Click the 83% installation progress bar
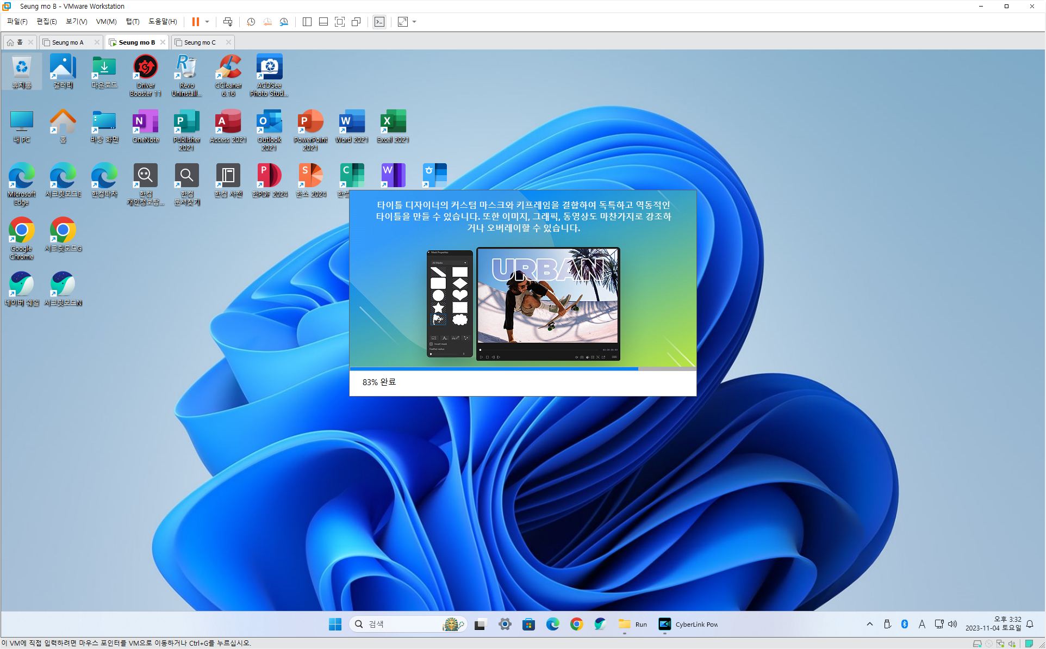Image resolution: width=1046 pixels, height=649 pixels. tap(522, 369)
